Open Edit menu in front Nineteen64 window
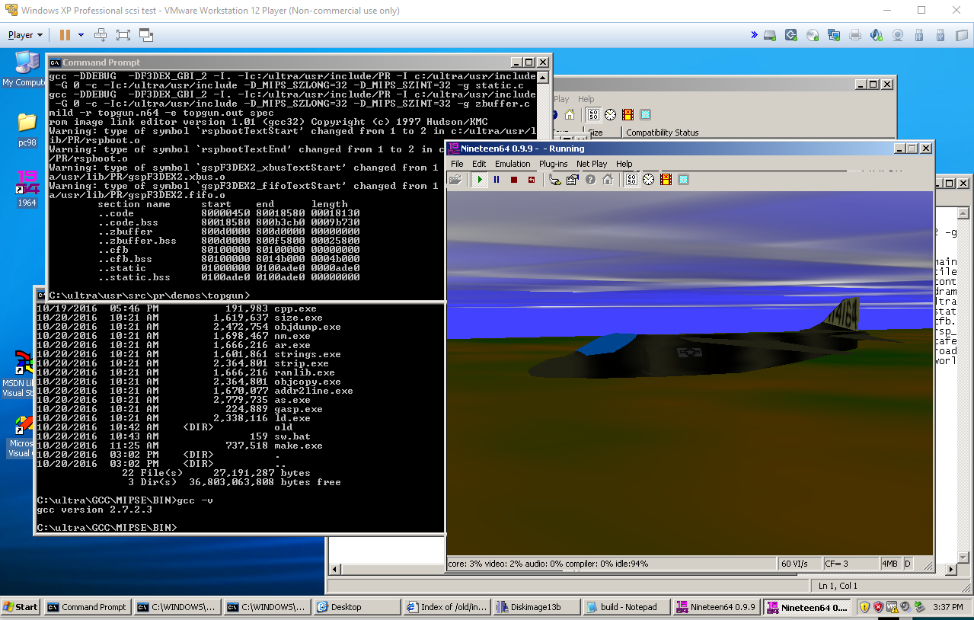This screenshot has width=974, height=620. click(x=479, y=164)
